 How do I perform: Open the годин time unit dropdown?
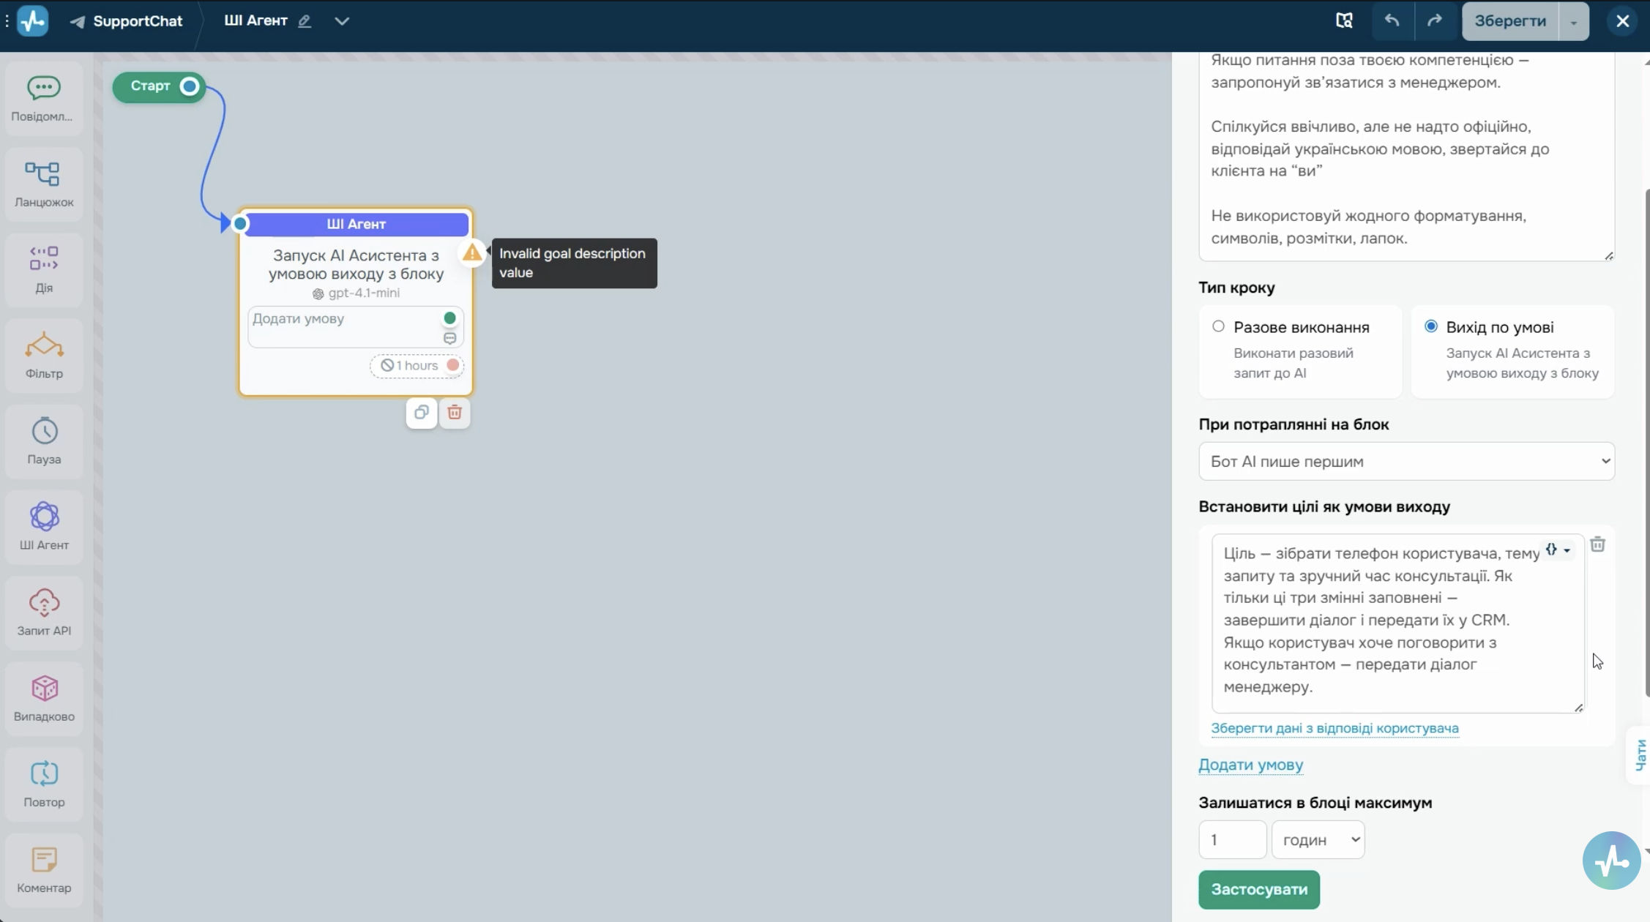point(1318,839)
